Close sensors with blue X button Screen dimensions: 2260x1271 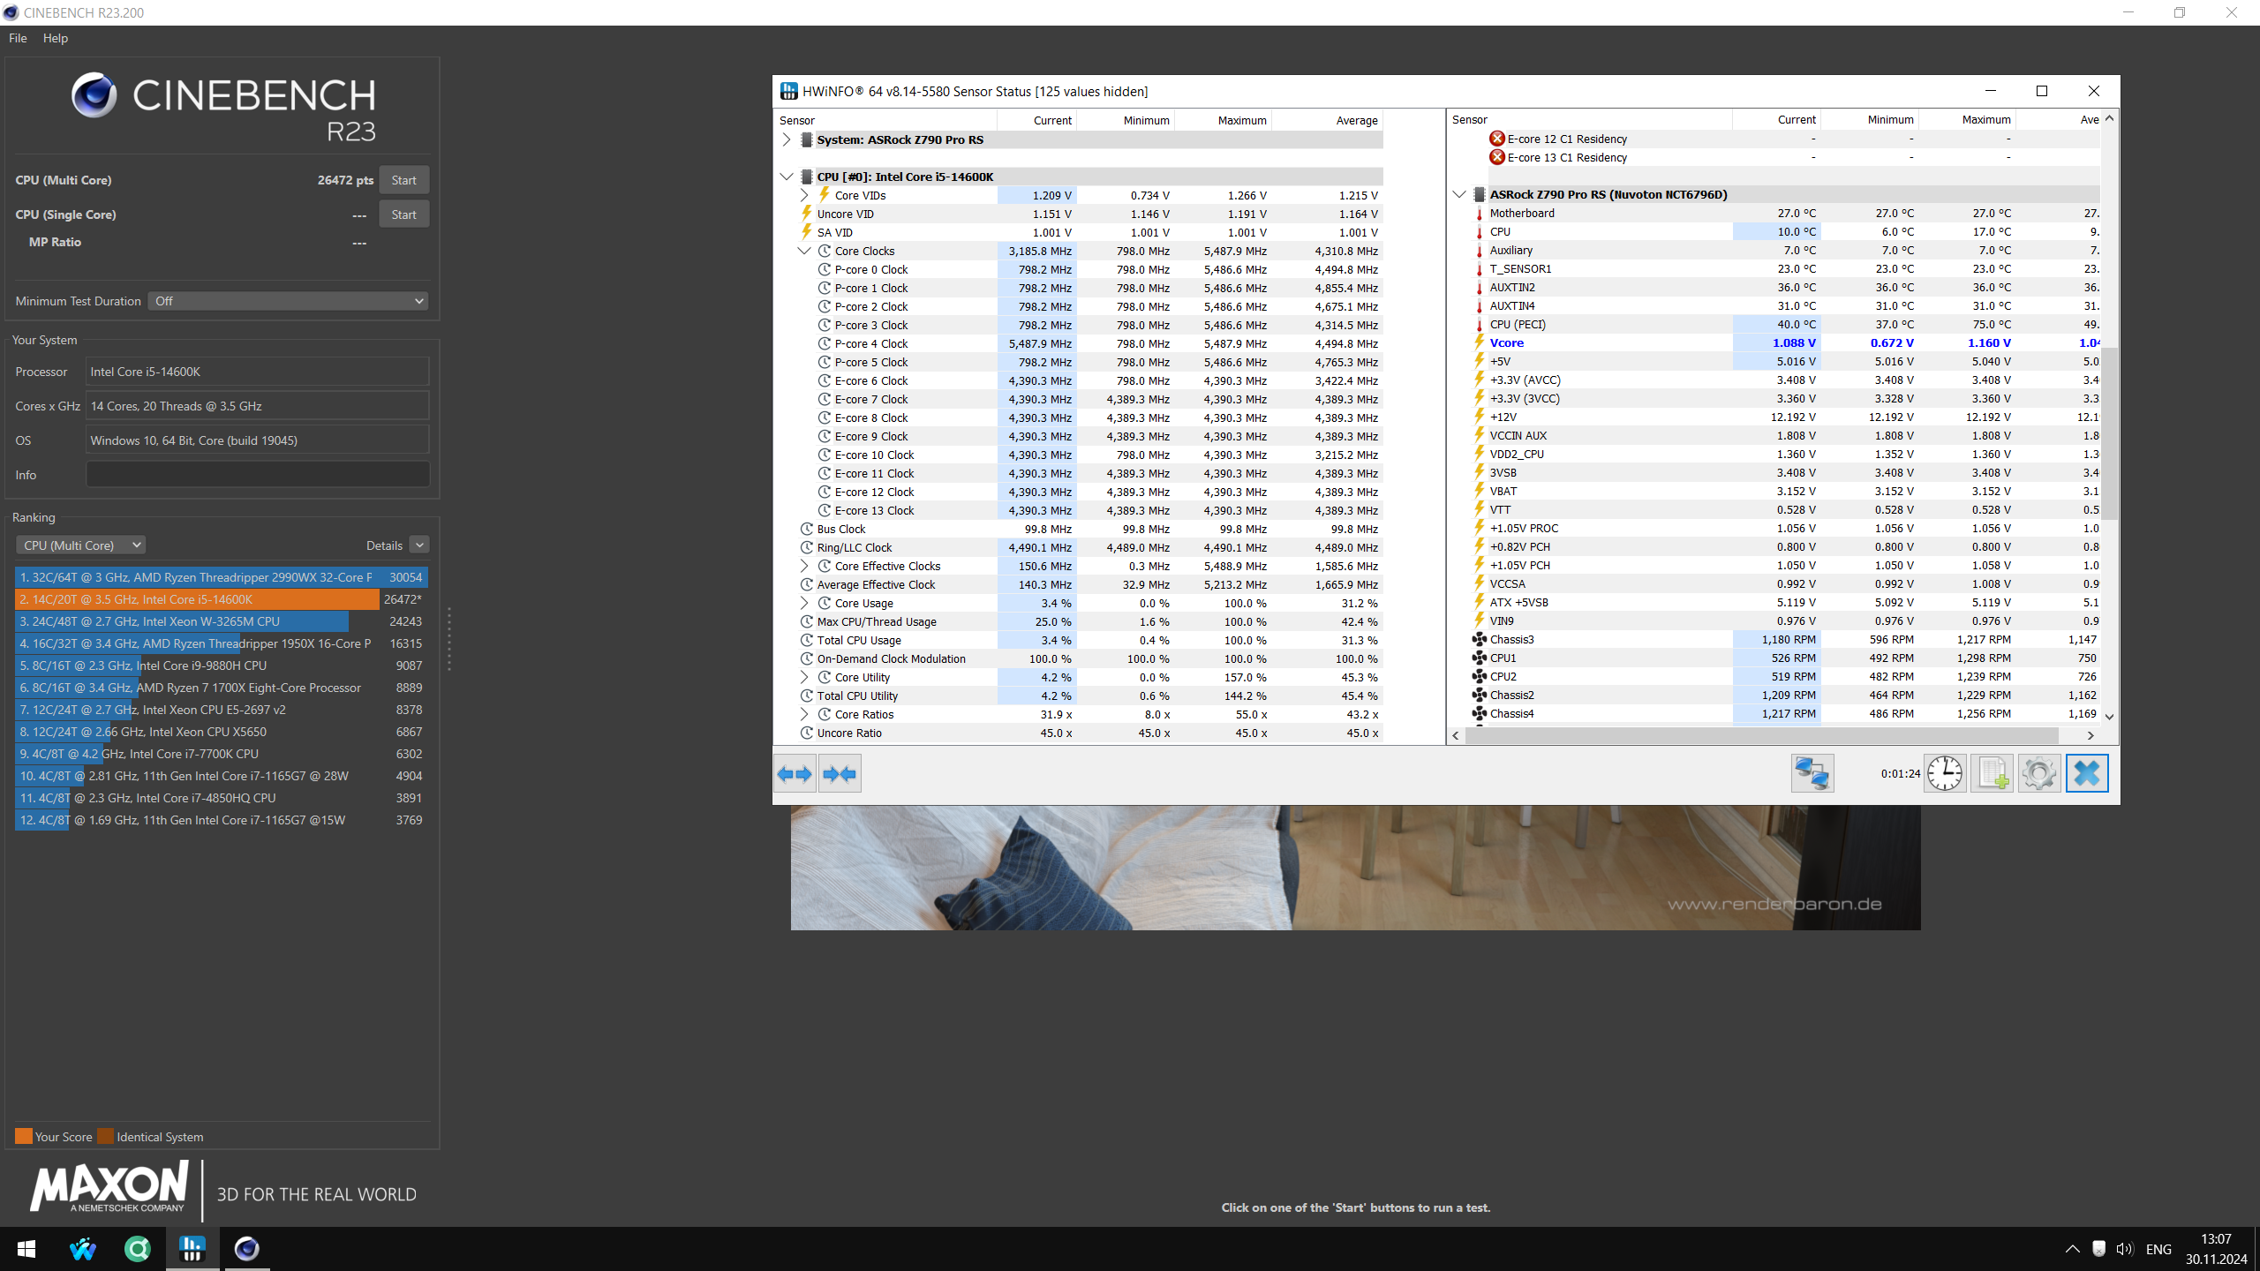(x=2087, y=774)
